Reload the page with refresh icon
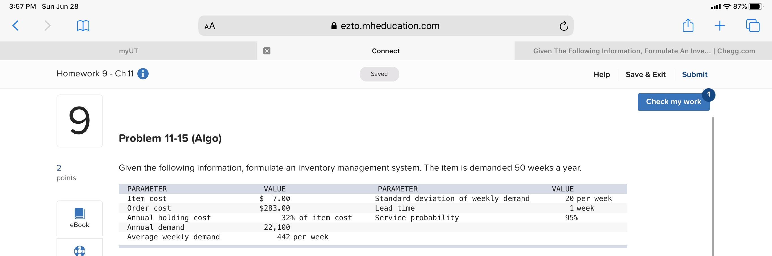Viewport: 772px width, 256px height. (x=563, y=26)
